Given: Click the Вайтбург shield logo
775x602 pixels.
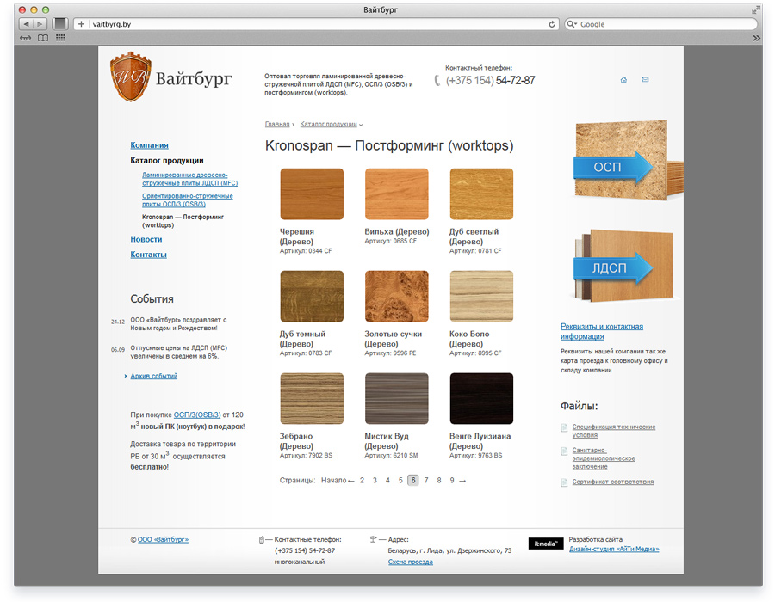Looking at the screenshot, I should click(x=131, y=77).
